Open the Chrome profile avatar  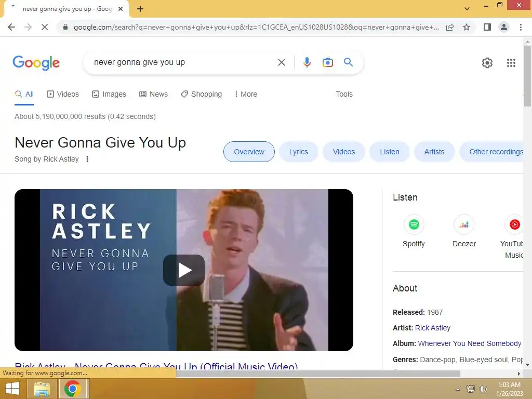tap(504, 27)
